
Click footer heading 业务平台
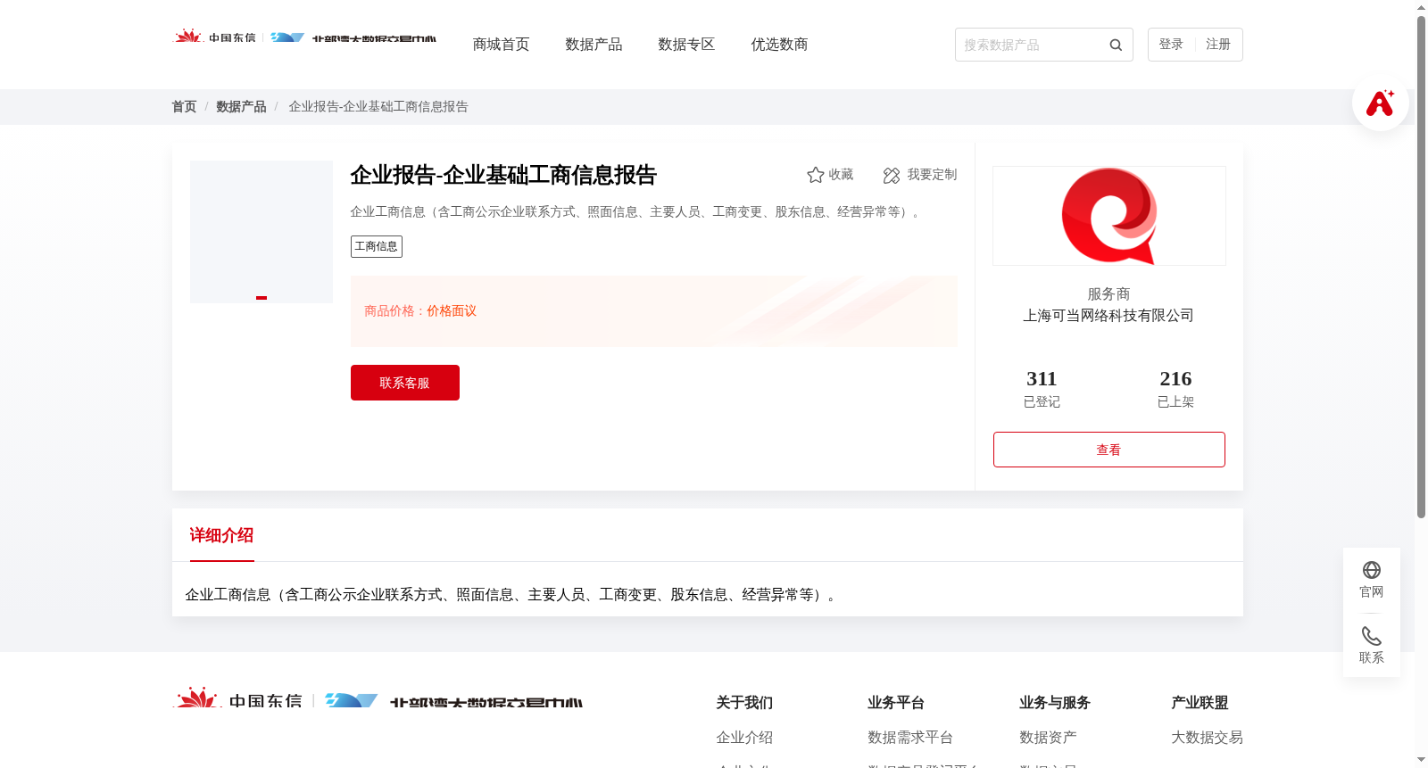[896, 703]
